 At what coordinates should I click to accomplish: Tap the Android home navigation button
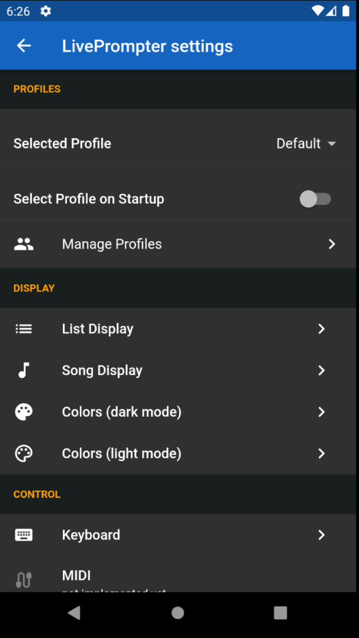tap(178, 613)
